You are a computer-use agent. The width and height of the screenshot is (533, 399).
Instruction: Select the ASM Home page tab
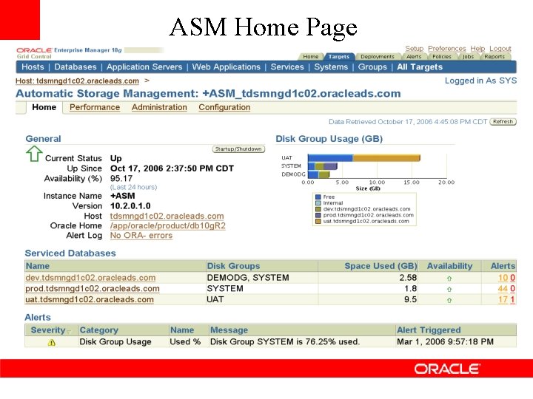click(x=44, y=107)
